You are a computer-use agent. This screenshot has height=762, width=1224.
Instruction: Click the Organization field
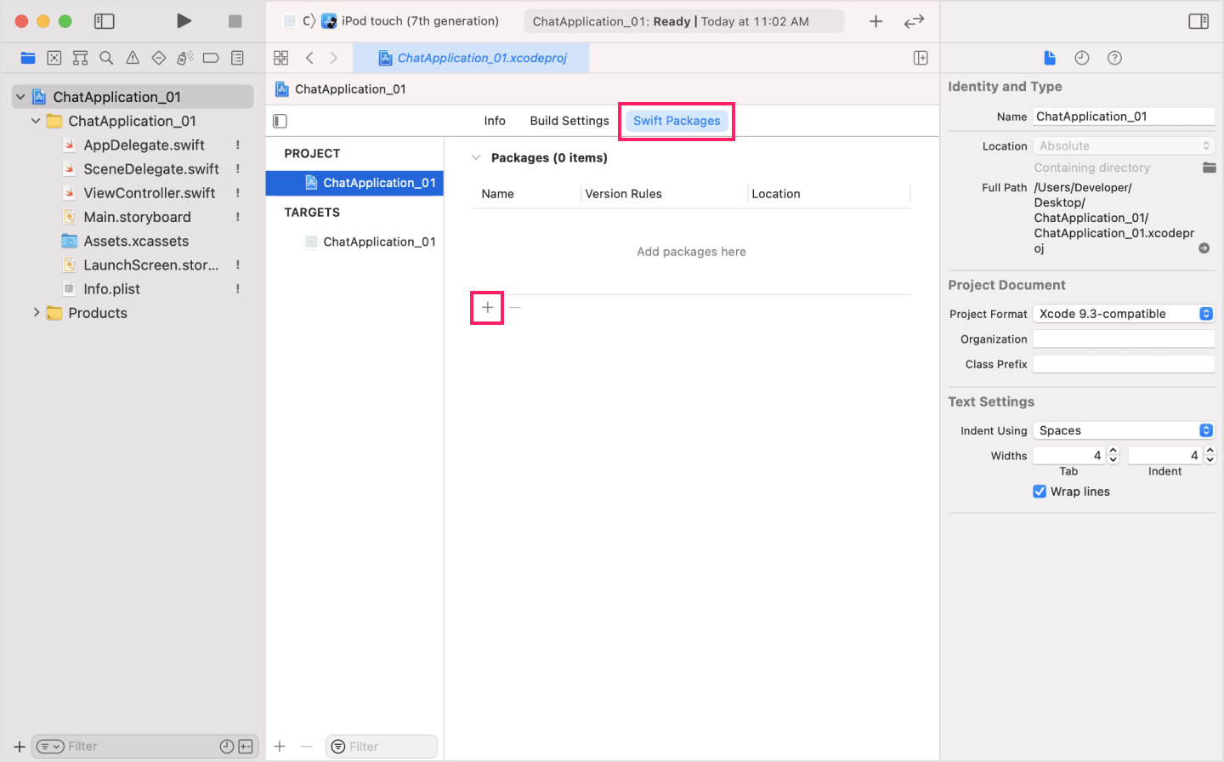(1124, 339)
